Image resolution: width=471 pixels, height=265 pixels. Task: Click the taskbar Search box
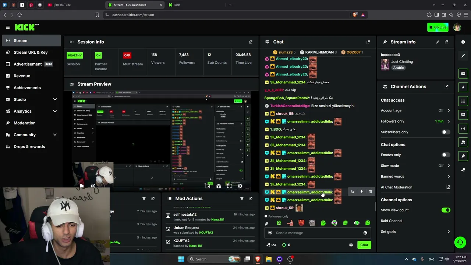pyautogui.click(x=213, y=259)
